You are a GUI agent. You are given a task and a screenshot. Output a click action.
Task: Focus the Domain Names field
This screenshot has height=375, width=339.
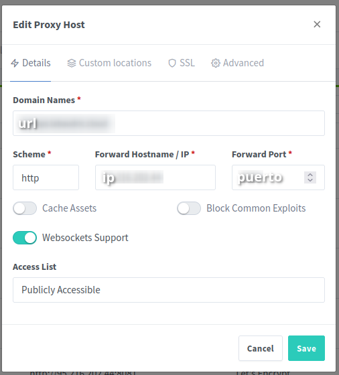point(169,123)
